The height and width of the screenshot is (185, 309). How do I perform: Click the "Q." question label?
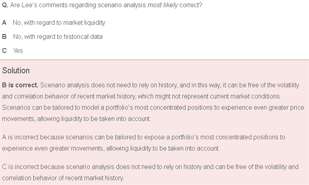5,5
